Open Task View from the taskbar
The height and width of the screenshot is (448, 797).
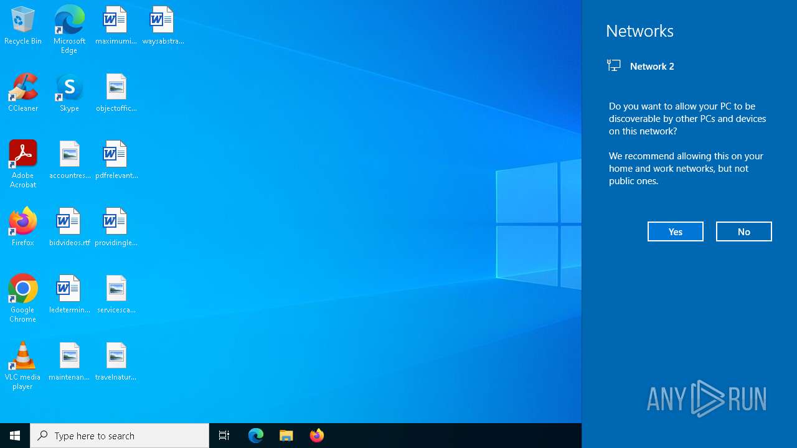(x=224, y=436)
